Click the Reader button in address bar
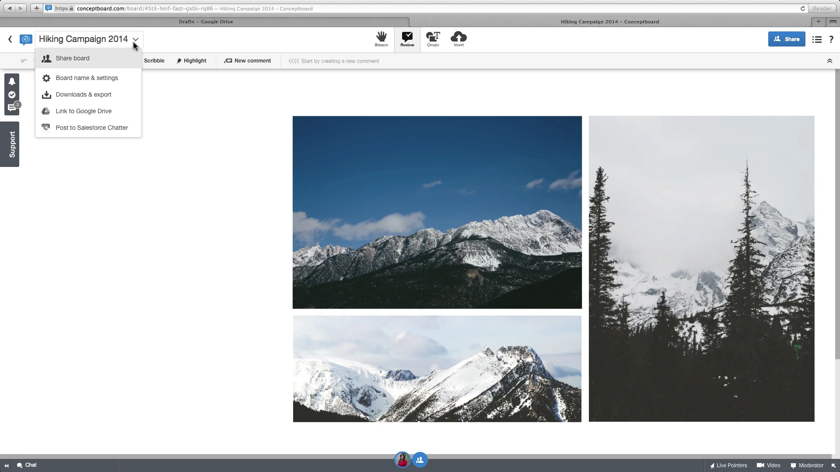Screen dimensions: 840x472 click(x=822, y=8)
